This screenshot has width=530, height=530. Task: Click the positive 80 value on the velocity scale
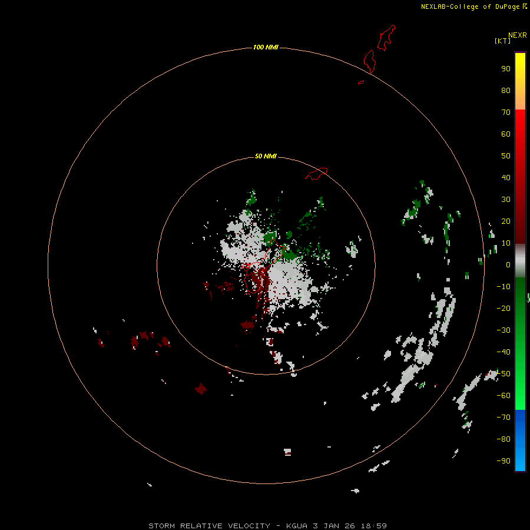coord(506,91)
